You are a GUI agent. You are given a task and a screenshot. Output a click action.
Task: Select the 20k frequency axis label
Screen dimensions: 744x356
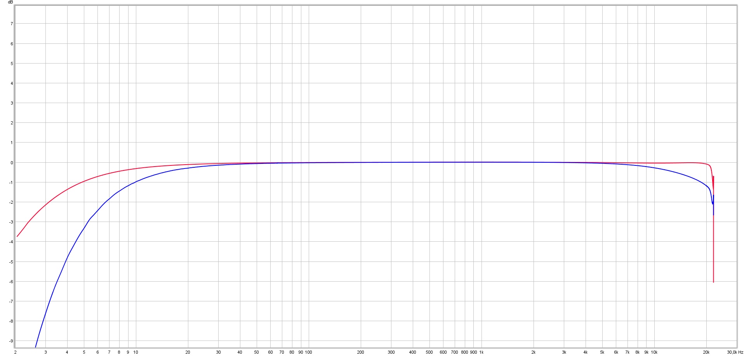706,352
